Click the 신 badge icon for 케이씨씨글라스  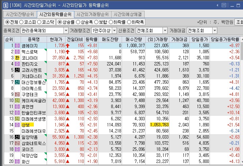pyautogui.click(x=17, y=101)
